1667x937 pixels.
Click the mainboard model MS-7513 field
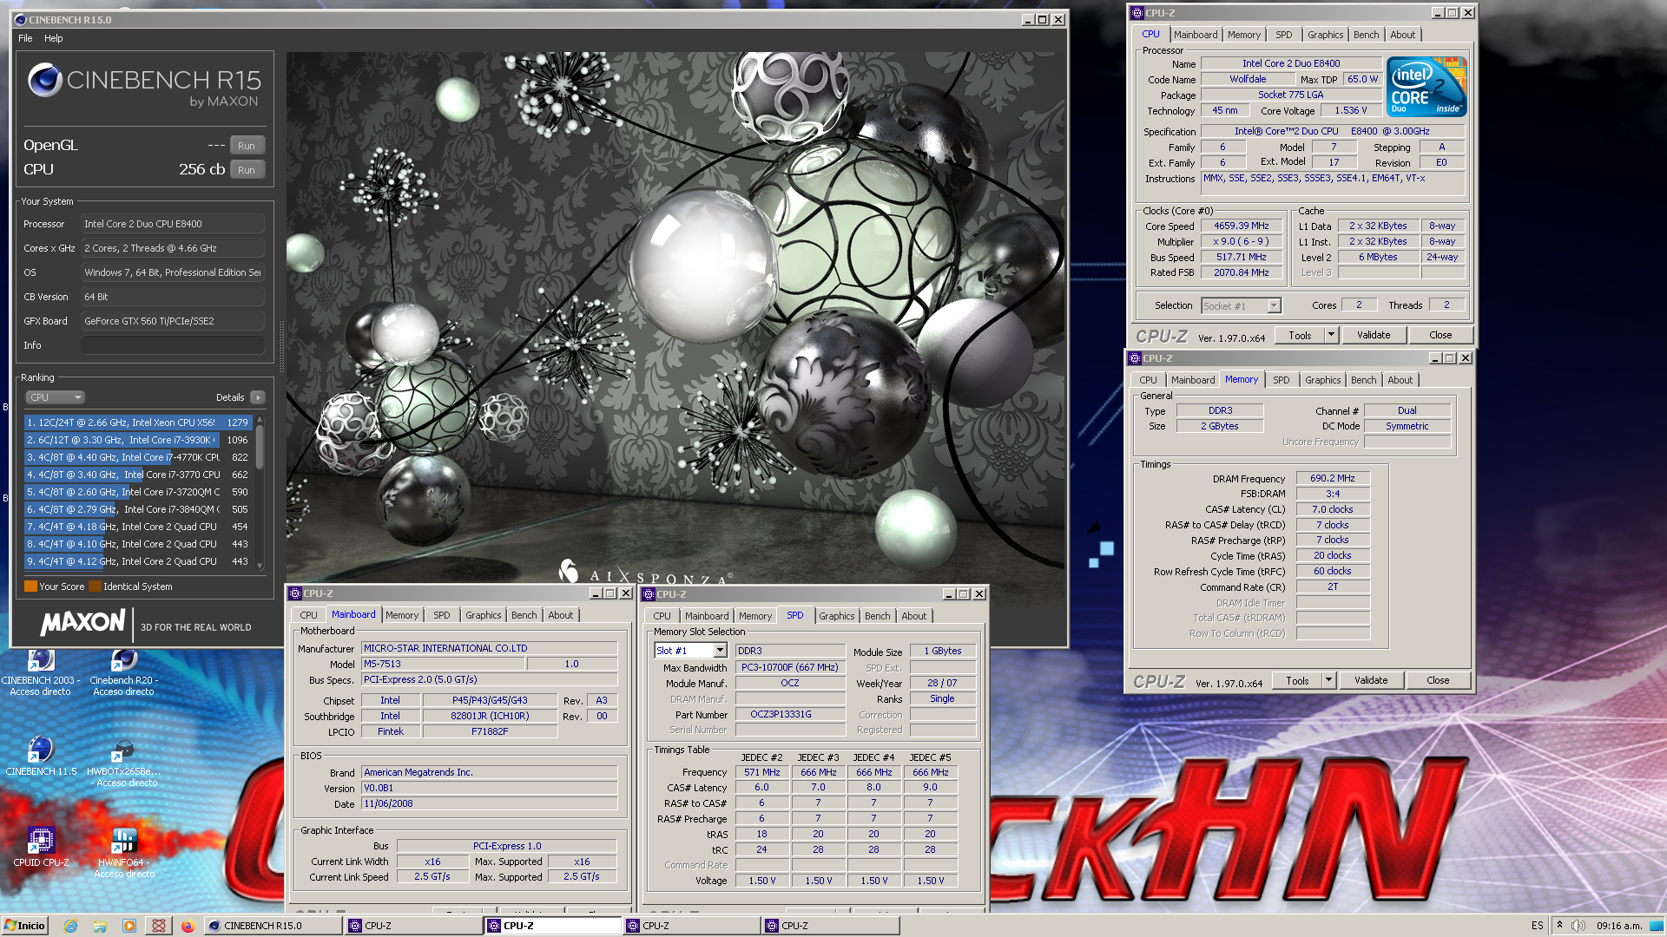[x=443, y=664]
